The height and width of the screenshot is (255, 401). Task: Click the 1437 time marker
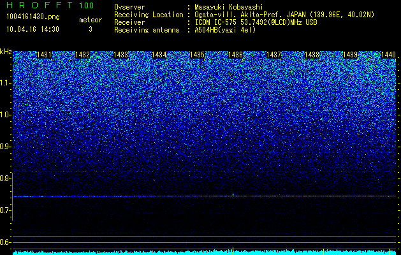273,55
